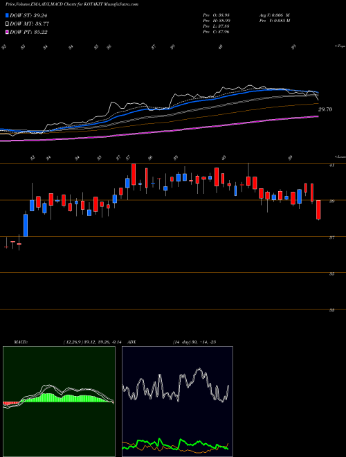Click the MACD '(12,26,9) 39.12, 39.26, -0.14' values

pyautogui.click(x=94, y=342)
